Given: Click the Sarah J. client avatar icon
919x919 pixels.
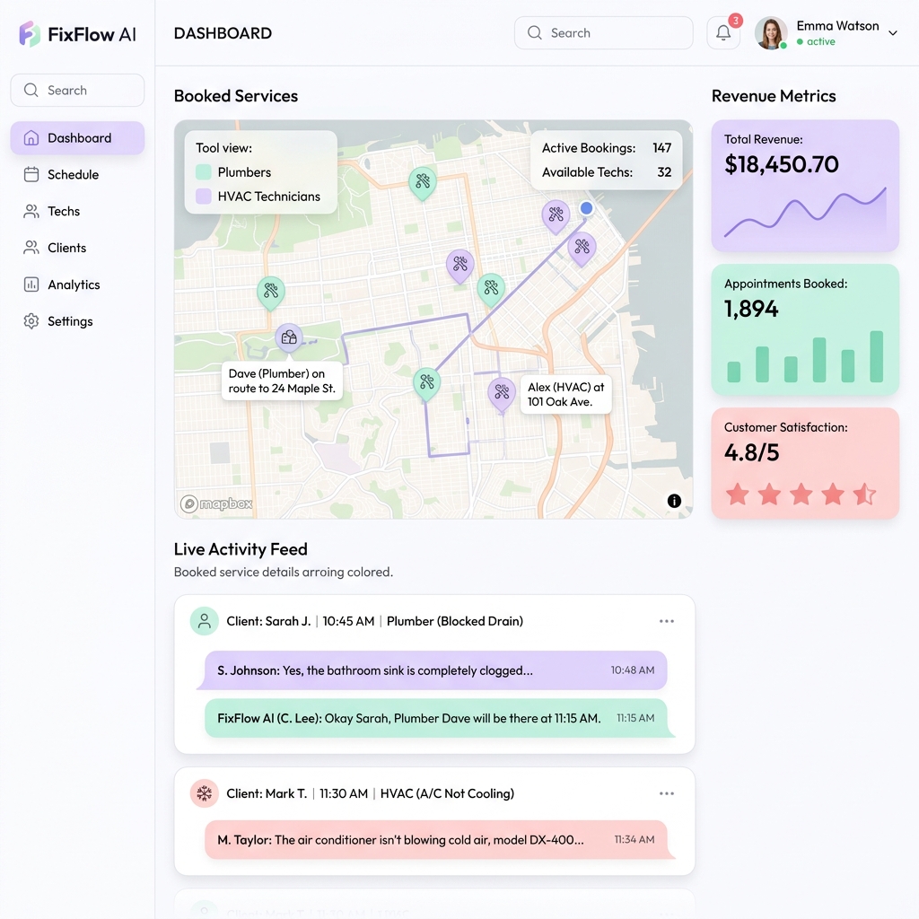Looking at the screenshot, I should (204, 621).
